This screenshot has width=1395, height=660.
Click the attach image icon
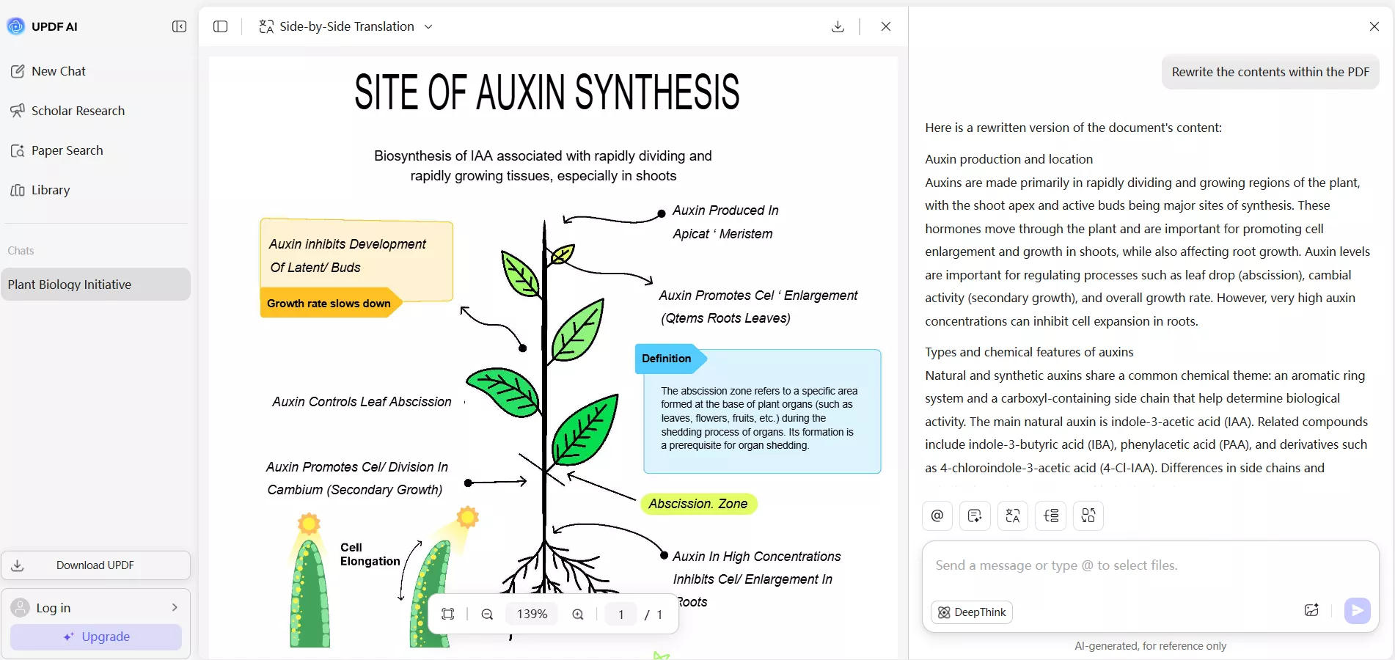(x=1311, y=610)
